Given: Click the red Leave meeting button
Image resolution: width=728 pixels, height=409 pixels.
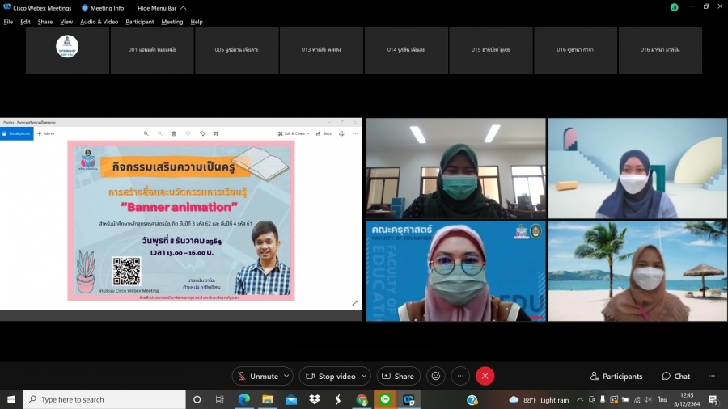Looking at the screenshot, I should pos(485,376).
